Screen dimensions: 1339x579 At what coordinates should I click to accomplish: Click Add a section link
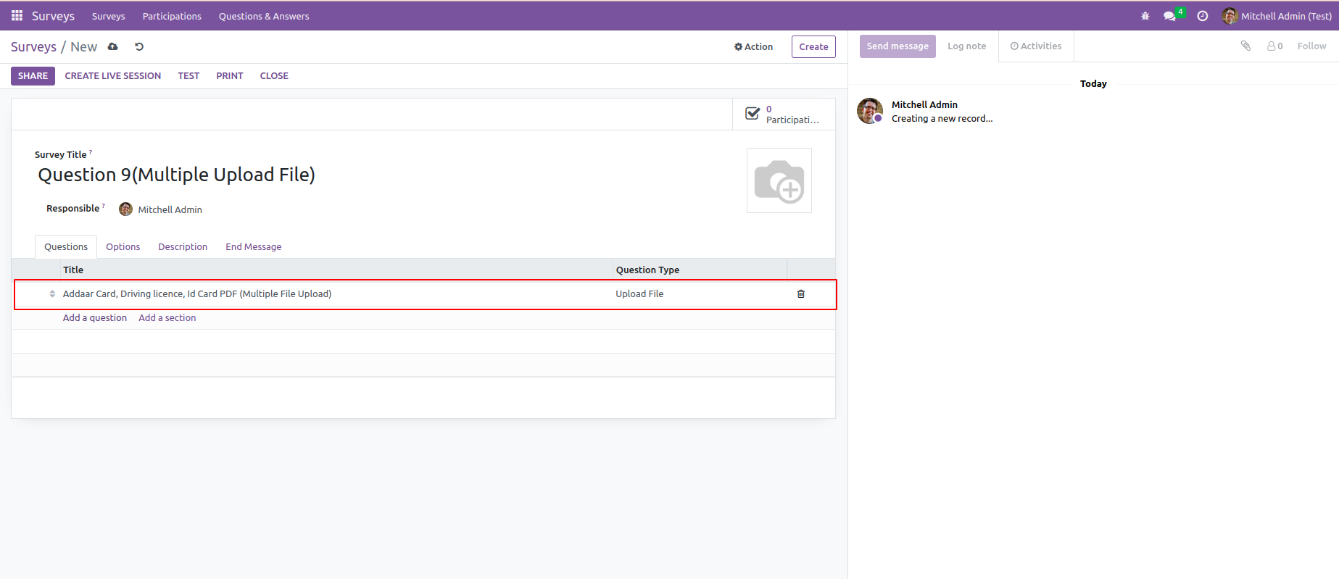click(167, 317)
